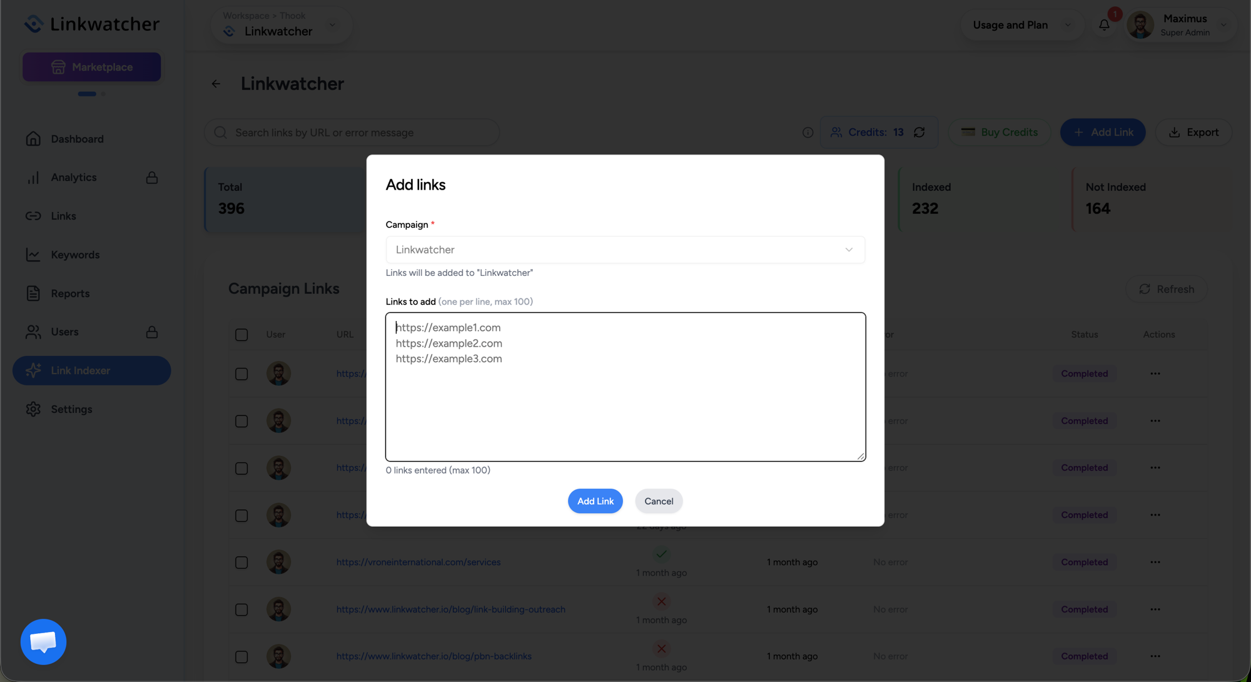Open Links page in sidebar
1251x682 pixels.
63,216
